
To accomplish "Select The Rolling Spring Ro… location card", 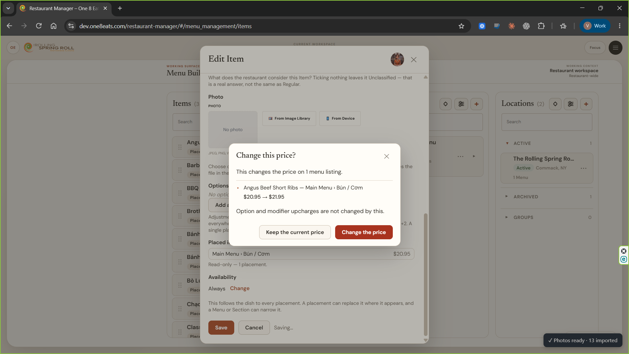I will [x=547, y=168].
